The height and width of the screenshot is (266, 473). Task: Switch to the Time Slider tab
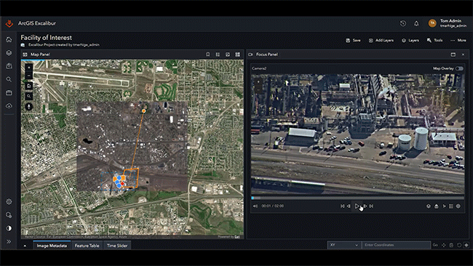tap(117, 246)
